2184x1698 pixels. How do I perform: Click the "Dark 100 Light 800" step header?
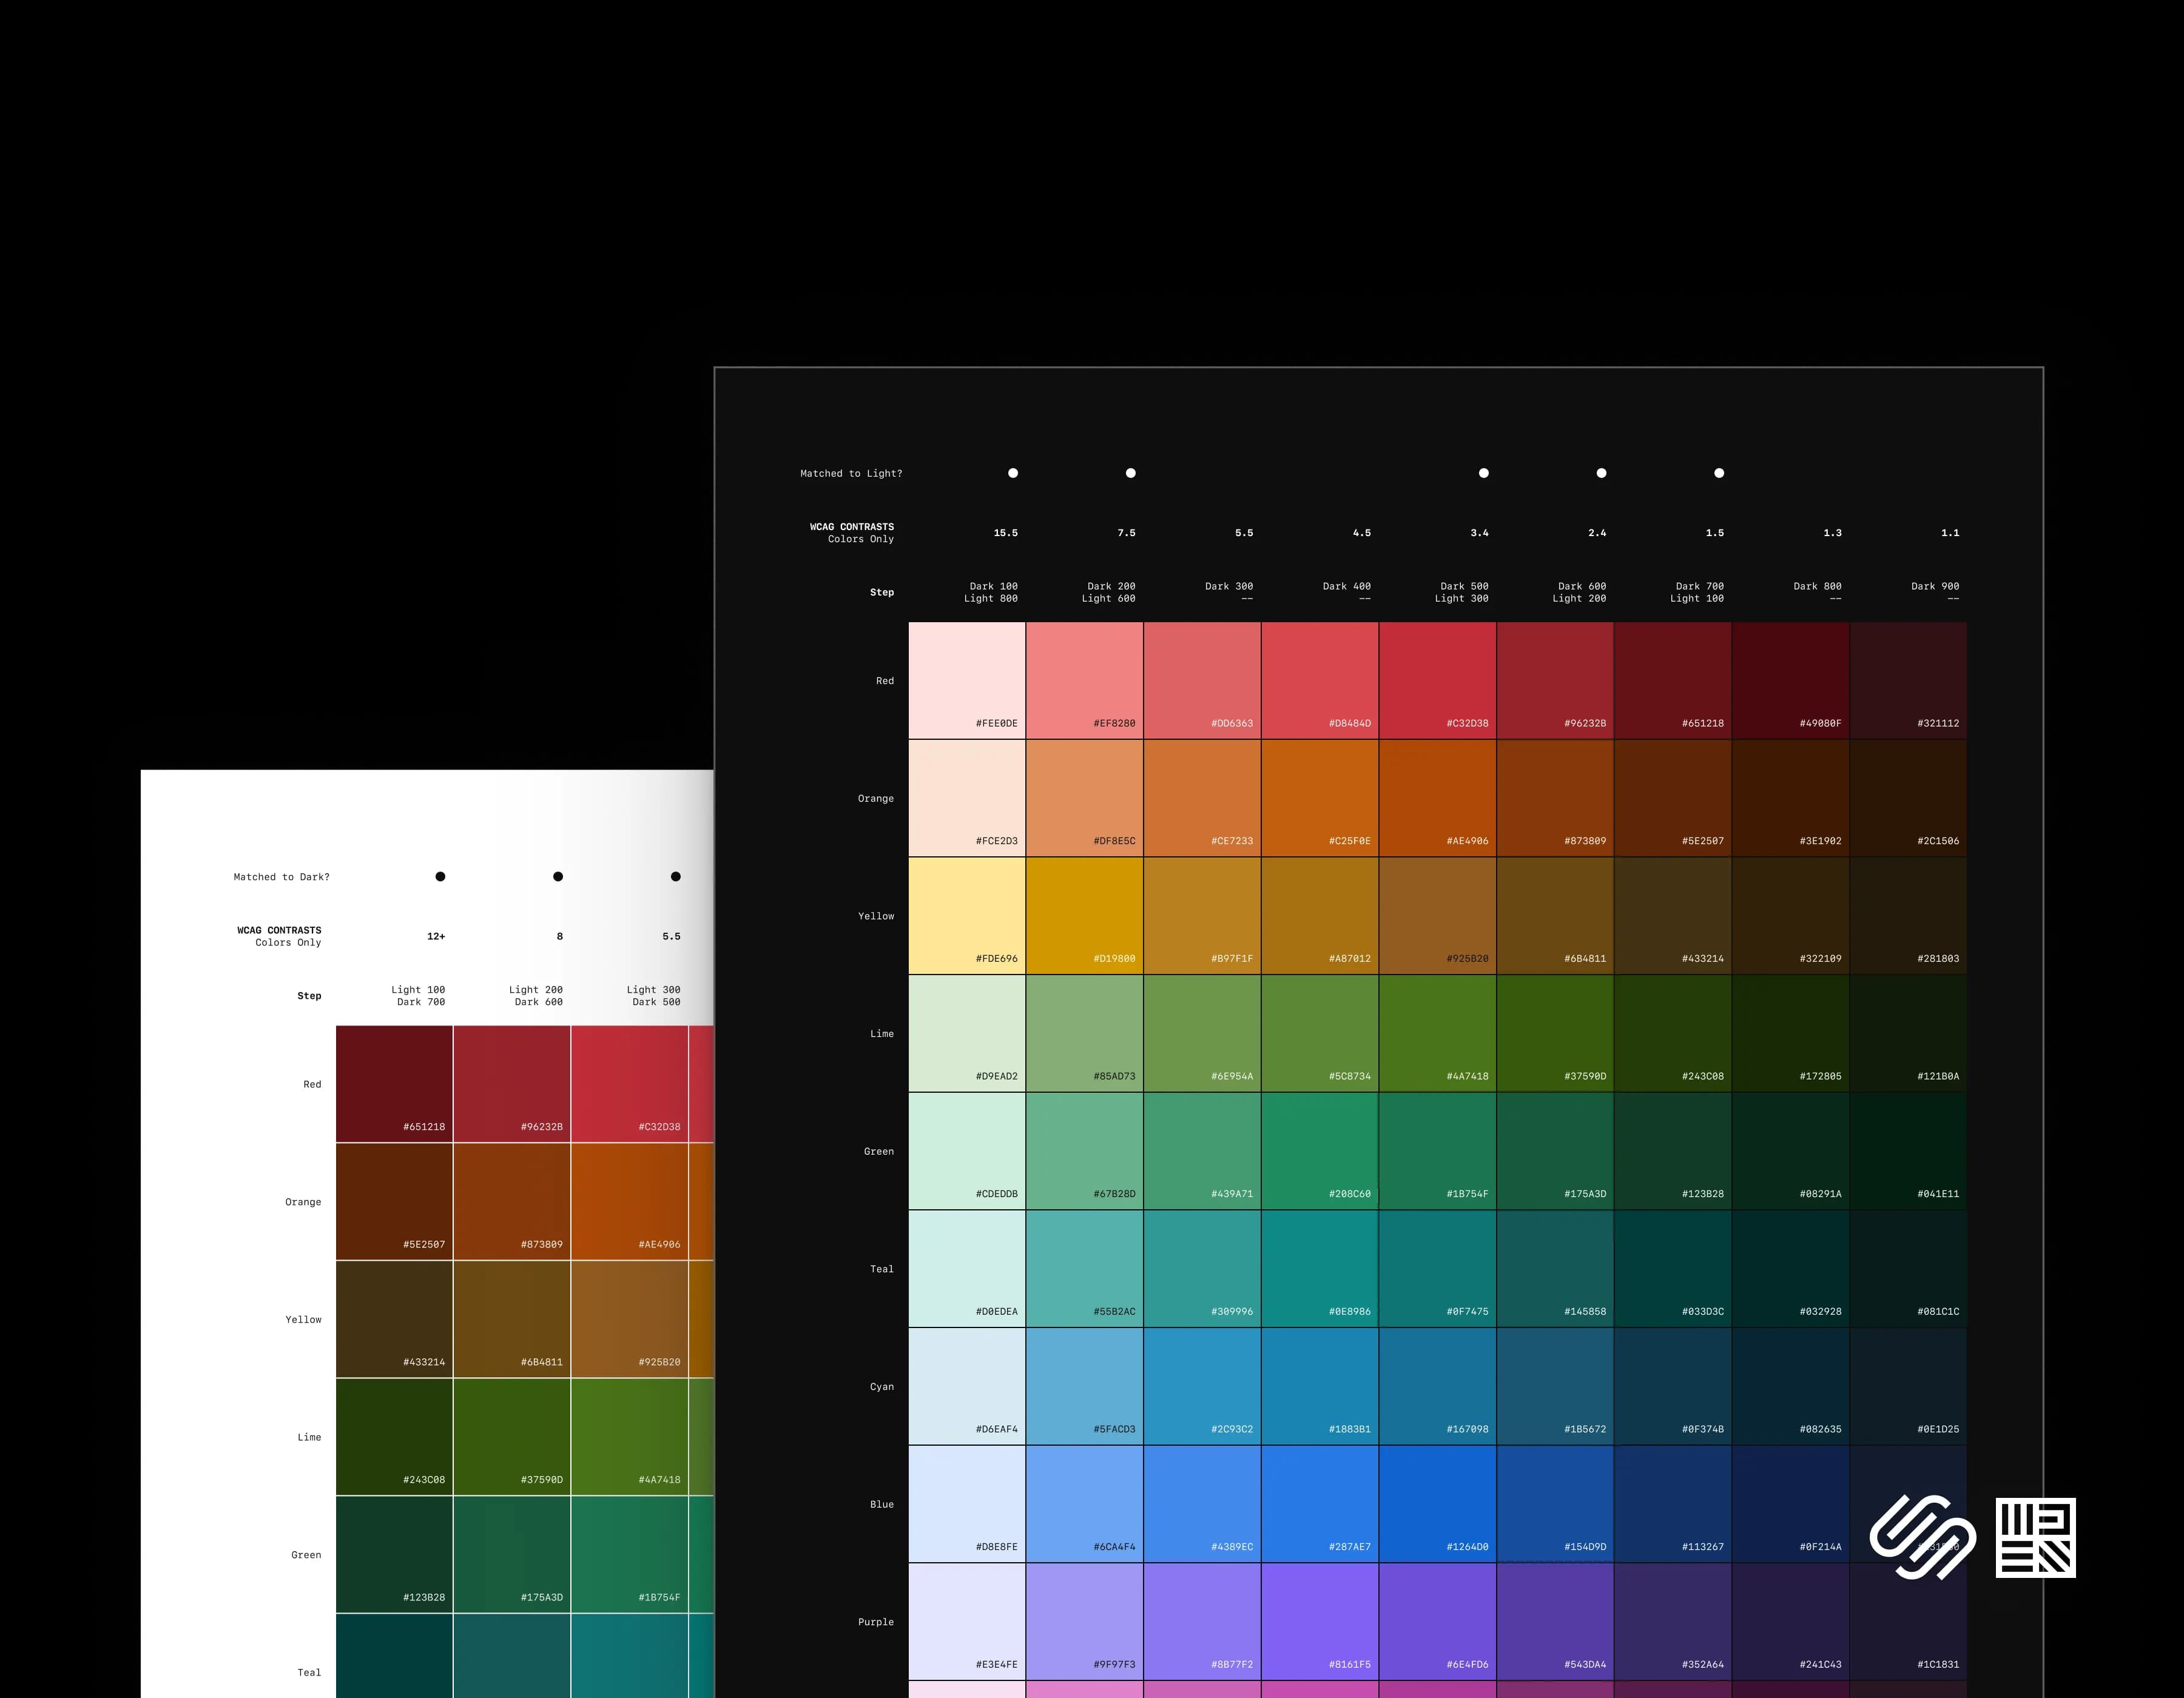(991, 592)
